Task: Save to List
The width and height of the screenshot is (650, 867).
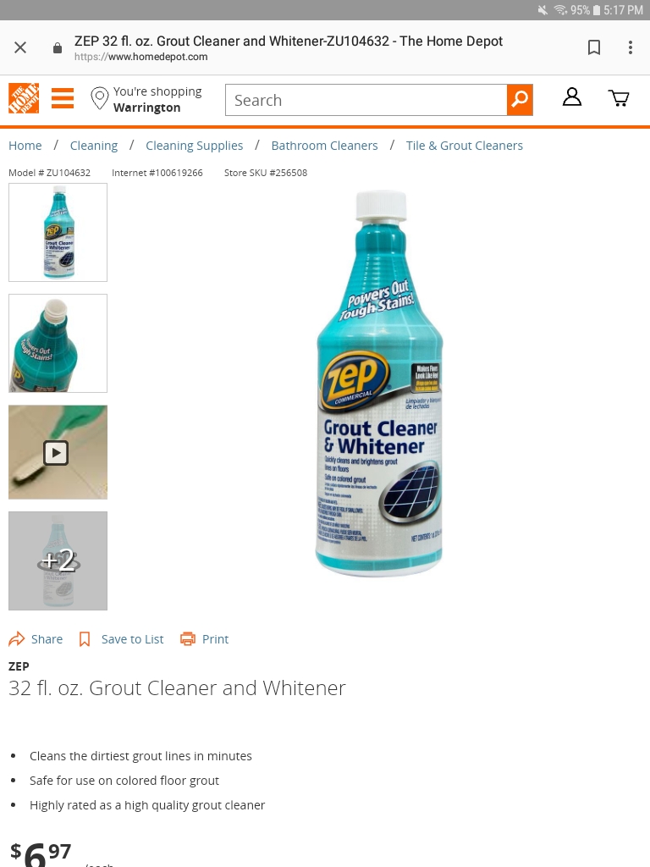Action: coord(122,639)
